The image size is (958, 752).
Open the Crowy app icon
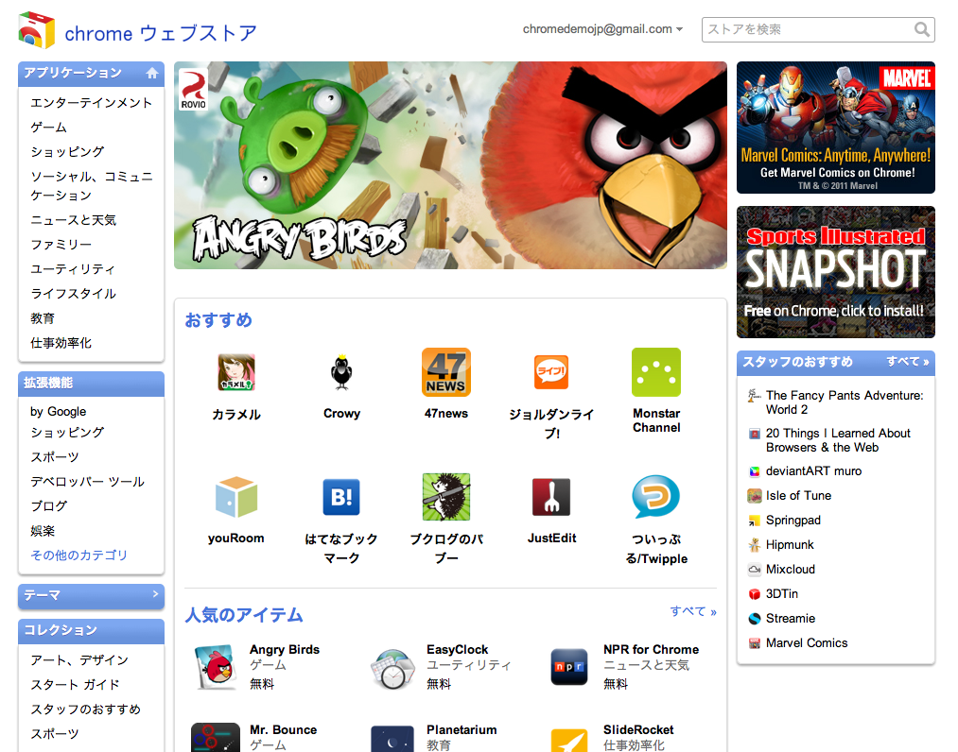tap(340, 372)
